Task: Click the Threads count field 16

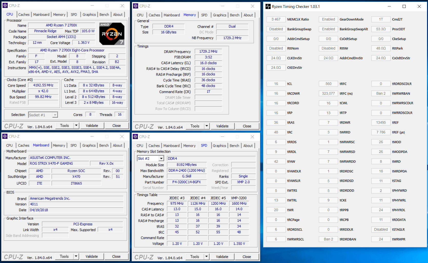Action: (120, 114)
